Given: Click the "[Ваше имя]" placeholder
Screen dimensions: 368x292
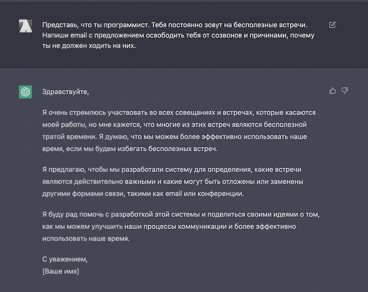Looking at the screenshot, I should click(61, 271).
